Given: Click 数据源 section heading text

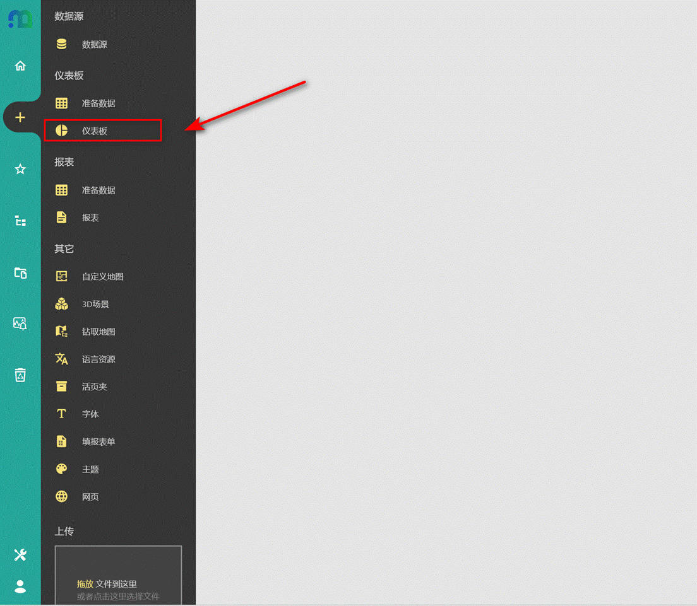Looking at the screenshot, I should 69,16.
